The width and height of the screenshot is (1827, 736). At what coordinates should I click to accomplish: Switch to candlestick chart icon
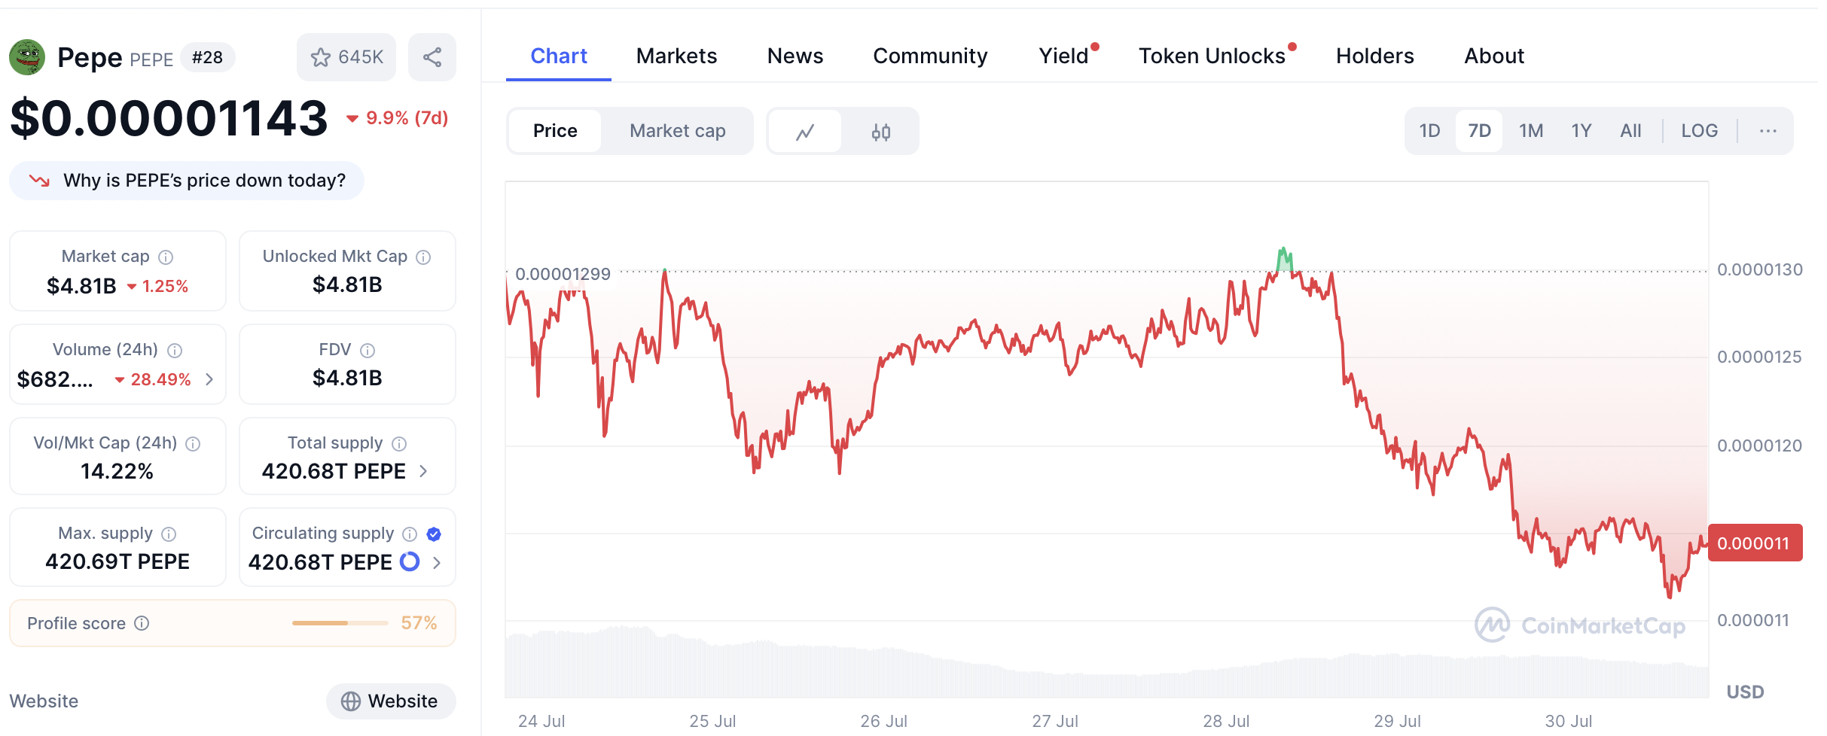click(880, 132)
